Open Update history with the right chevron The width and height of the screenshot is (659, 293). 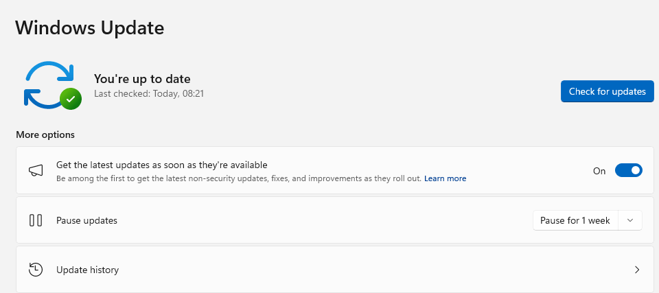click(x=637, y=270)
